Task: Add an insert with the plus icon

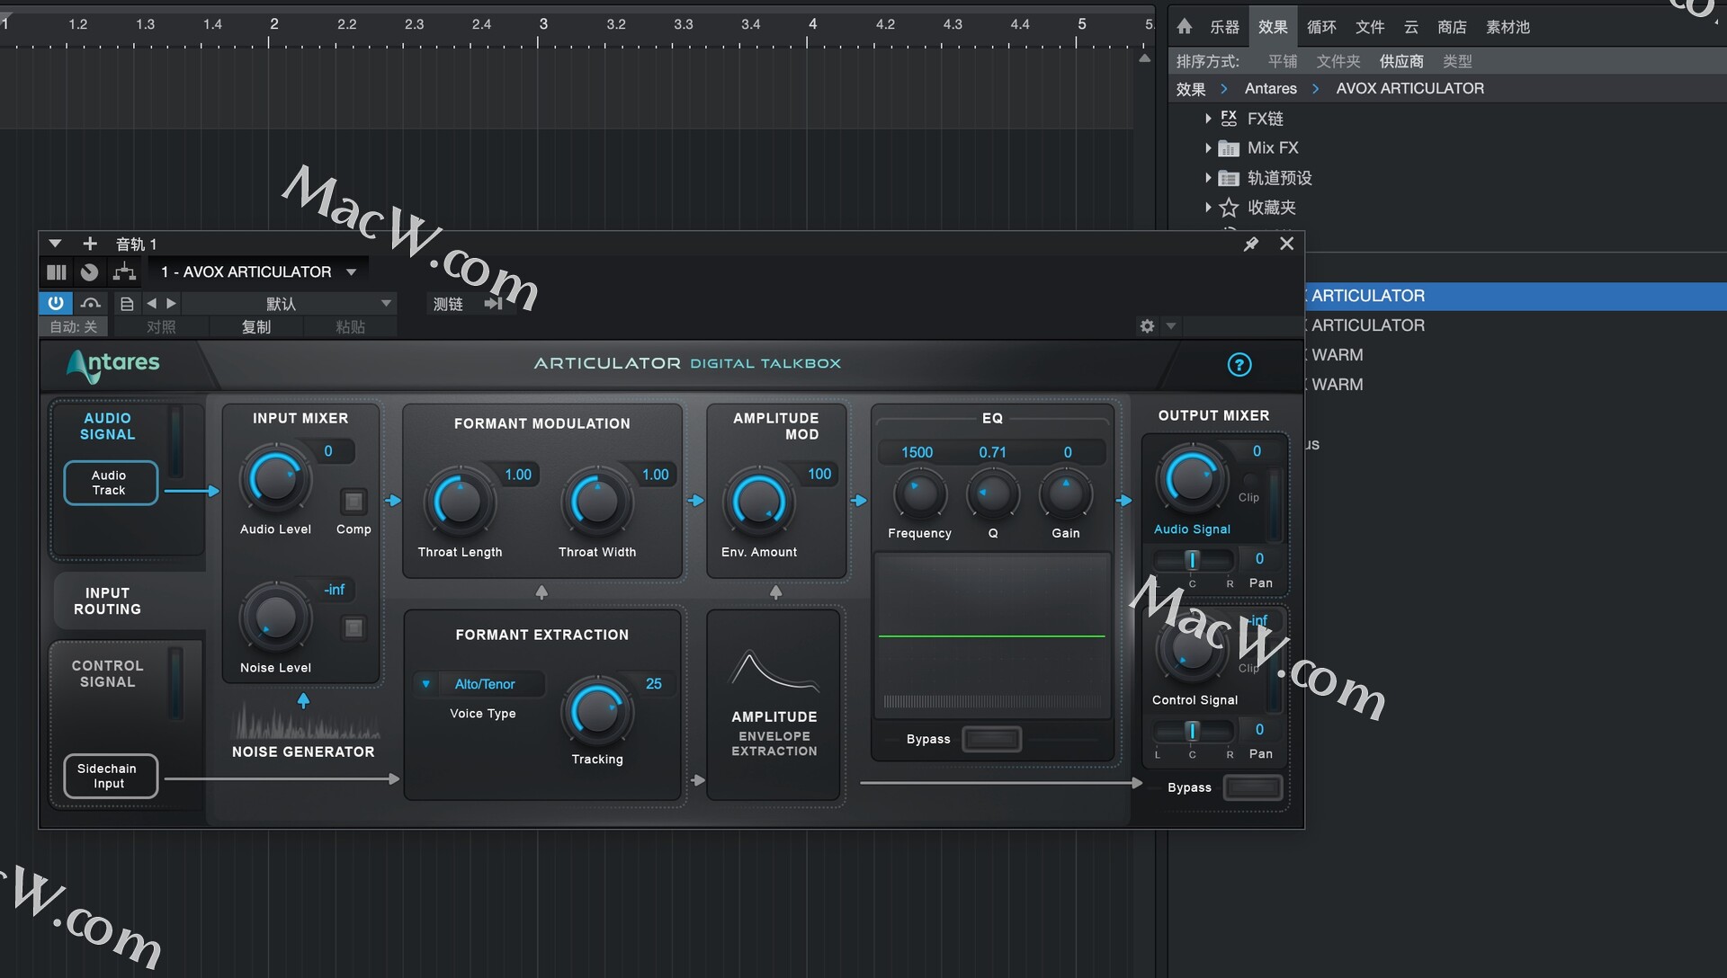Action: [x=90, y=244]
